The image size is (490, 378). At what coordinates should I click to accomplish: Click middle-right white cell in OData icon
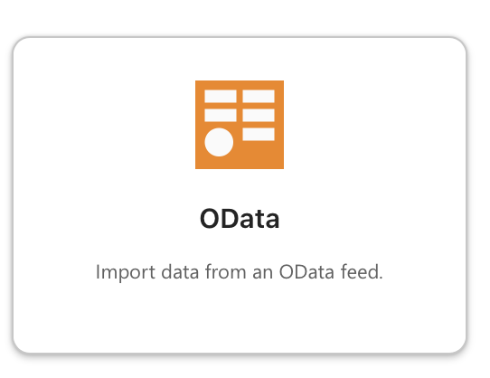(x=259, y=115)
